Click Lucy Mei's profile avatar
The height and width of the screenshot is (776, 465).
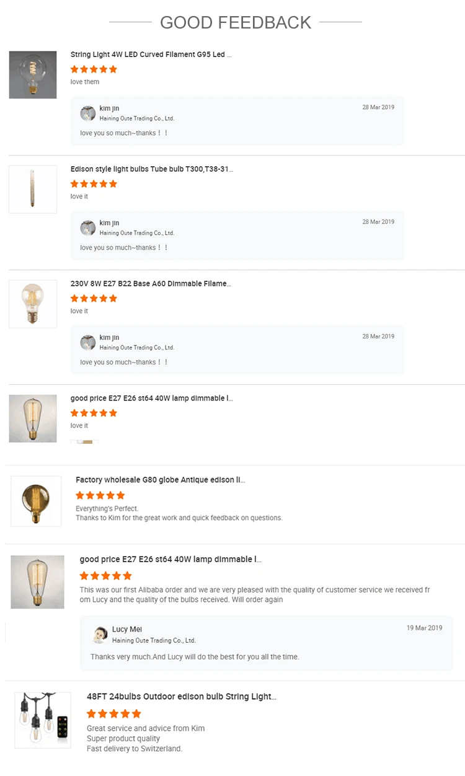(x=100, y=635)
